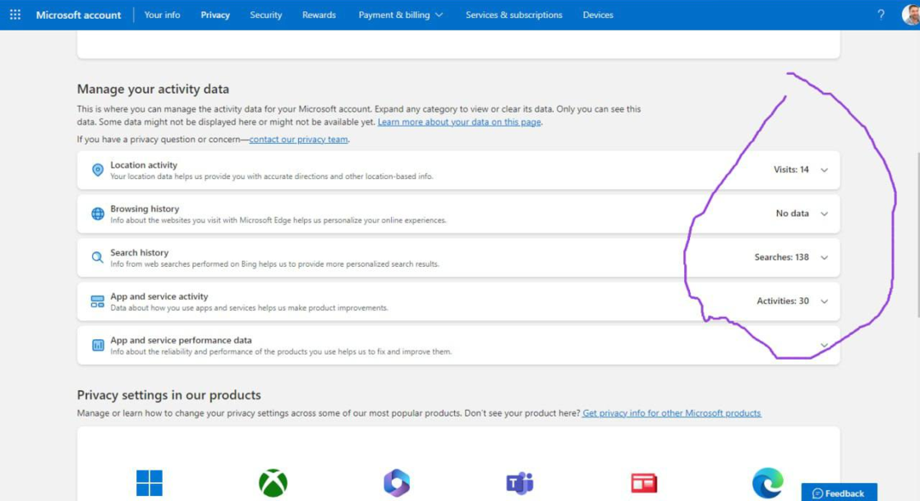
Task: Select the Microsoft Teams icon
Action: [x=520, y=482]
